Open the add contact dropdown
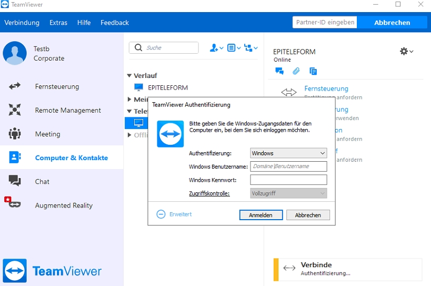 pos(216,48)
